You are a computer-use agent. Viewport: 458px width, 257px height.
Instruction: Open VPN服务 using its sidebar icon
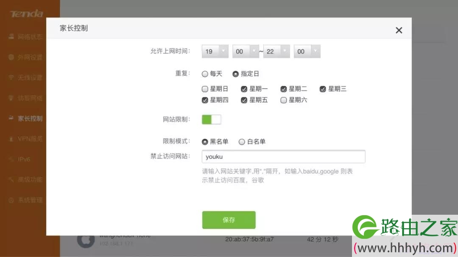(x=11, y=139)
